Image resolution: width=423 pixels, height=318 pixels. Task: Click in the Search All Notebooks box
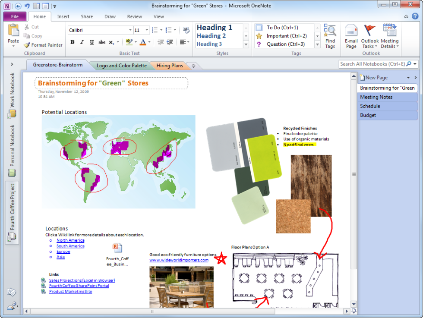[x=371, y=64]
